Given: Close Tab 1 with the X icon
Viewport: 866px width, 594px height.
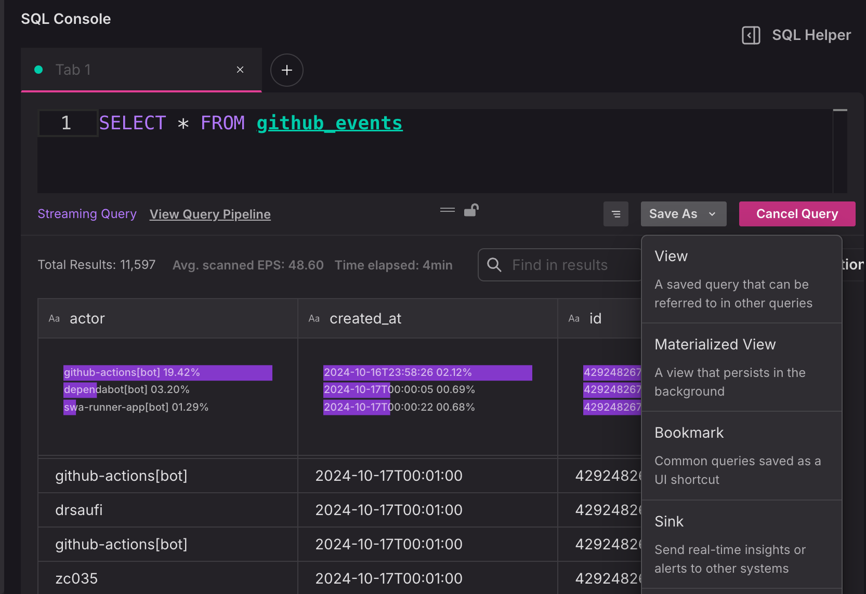Looking at the screenshot, I should point(240,70).
